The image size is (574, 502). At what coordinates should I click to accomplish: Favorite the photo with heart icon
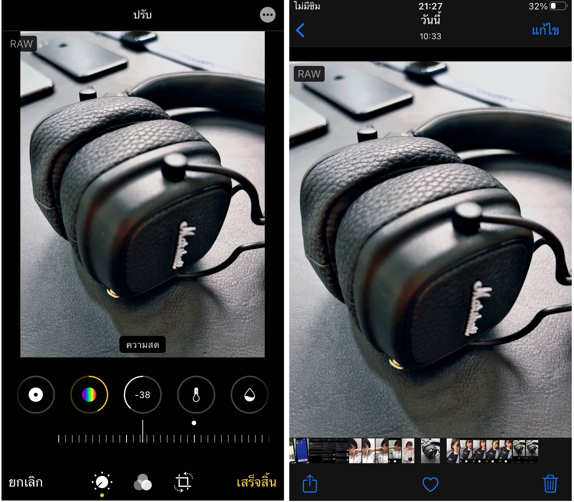click(x=430, y=484)
